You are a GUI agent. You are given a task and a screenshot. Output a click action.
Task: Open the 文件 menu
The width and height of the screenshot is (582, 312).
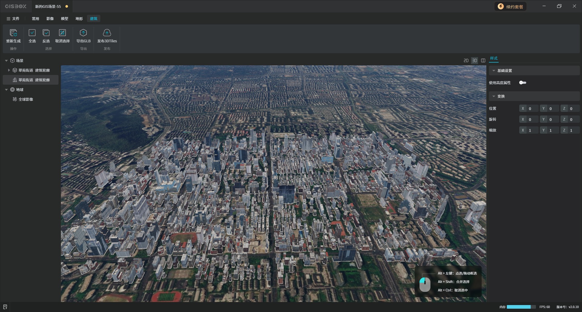[x=13, y=19]
